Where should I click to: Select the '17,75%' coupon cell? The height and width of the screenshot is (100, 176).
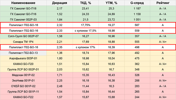click(85, 25)
